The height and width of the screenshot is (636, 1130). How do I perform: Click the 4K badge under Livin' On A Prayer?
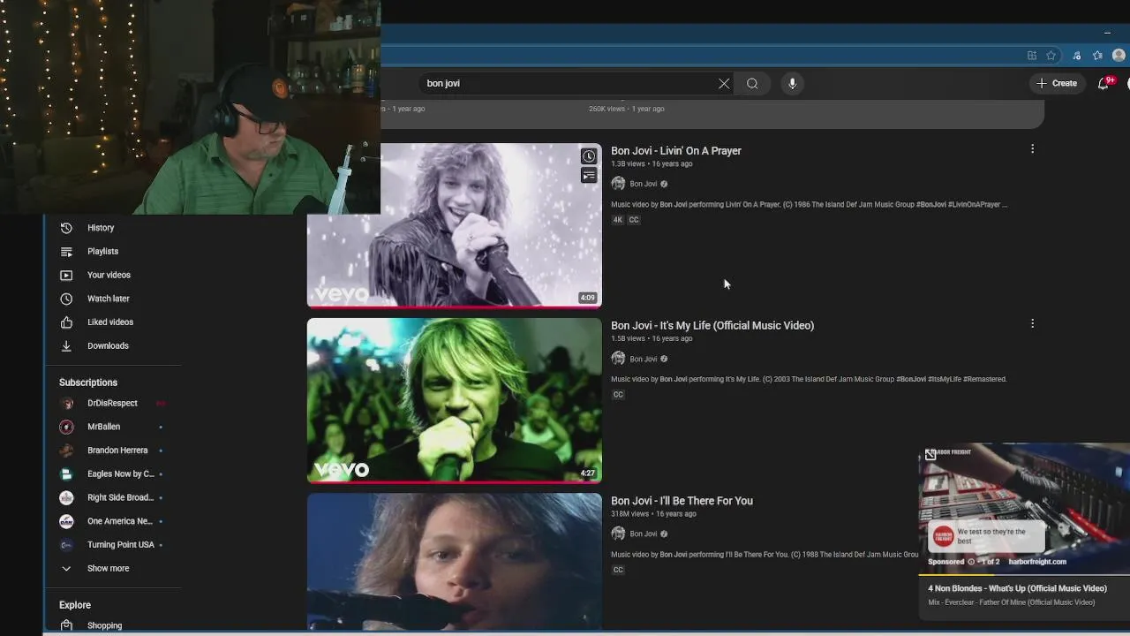[618, 220]
